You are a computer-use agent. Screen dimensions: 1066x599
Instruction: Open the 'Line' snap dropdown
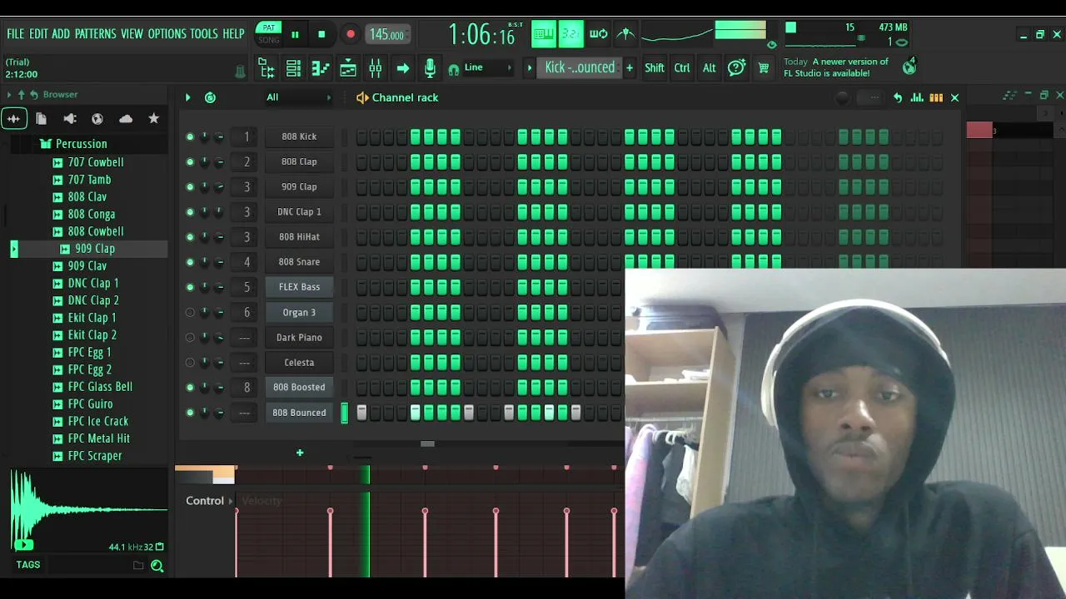[x=488, y=67]
